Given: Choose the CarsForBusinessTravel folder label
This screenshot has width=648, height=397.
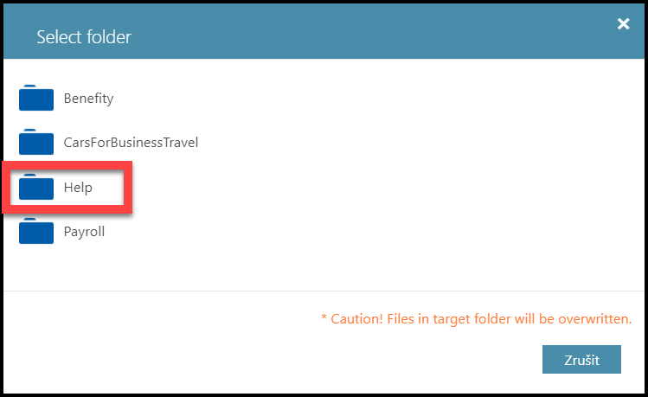Looking at the screenshot, I should click(x=131, y=143).
